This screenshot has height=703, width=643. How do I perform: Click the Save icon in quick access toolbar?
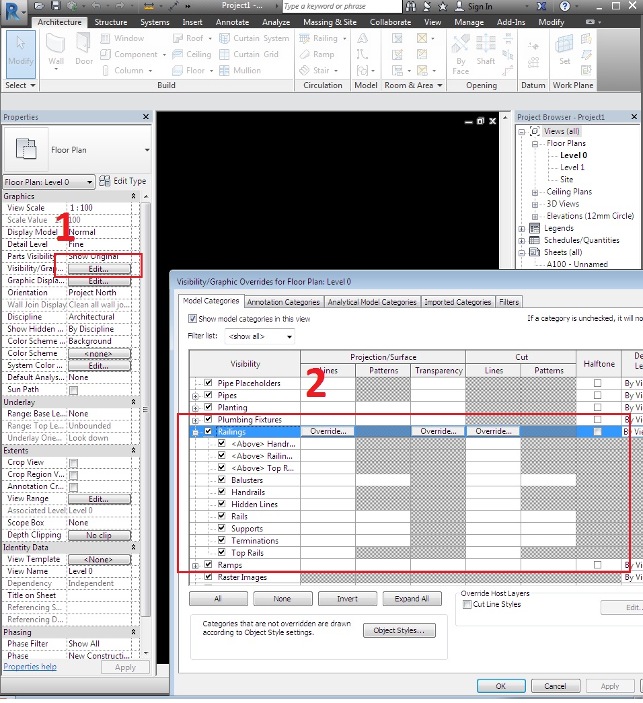tap(56, 6)
